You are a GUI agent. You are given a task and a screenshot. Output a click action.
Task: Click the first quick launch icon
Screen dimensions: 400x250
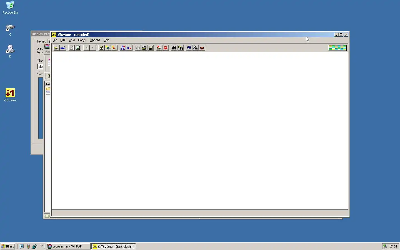click(22, 246)
